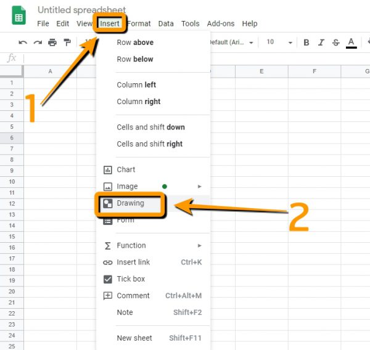The height and width of the screenshot is (350, 370).
Task: Click the Print icon
Action: (52, 43)
